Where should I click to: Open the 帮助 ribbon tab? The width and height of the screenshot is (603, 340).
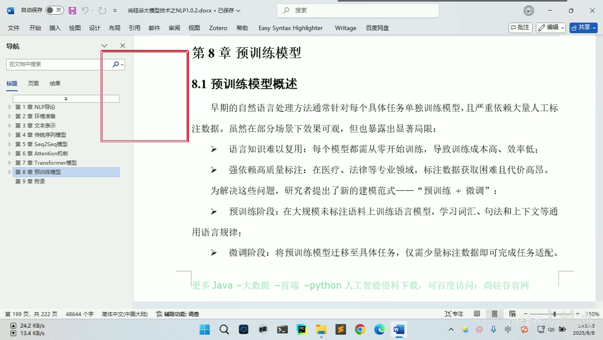242,28
